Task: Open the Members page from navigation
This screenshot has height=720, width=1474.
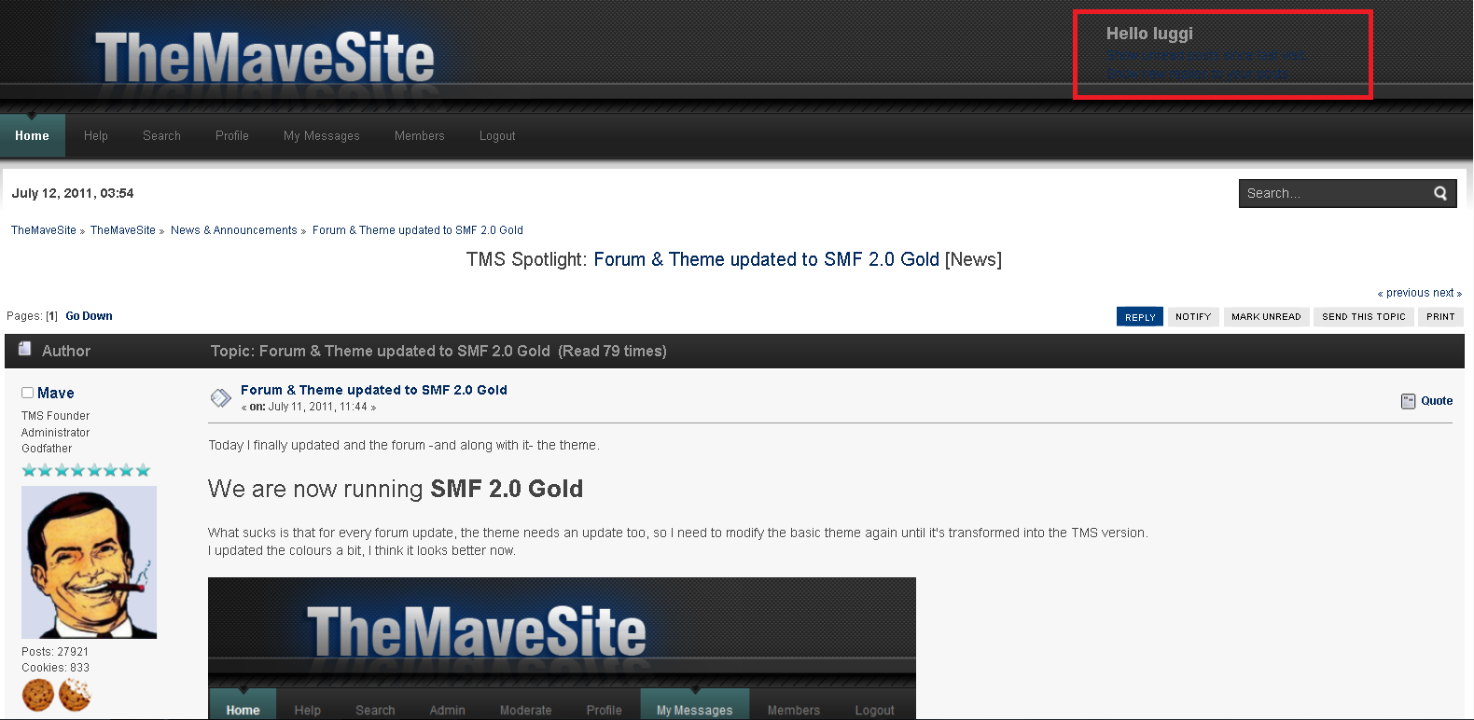Action: 420,135
